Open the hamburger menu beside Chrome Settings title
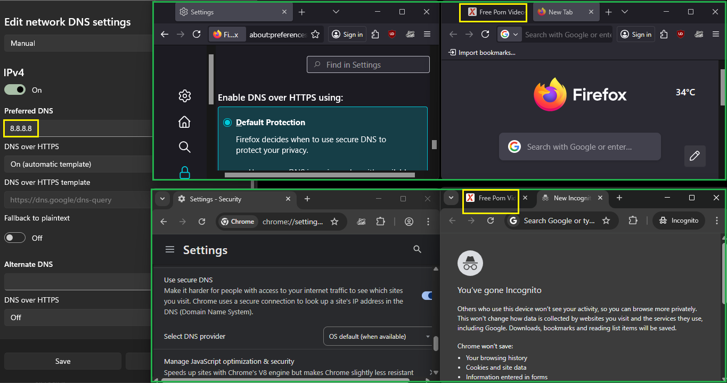The image size is (727, 383). [x=170, y=250]
